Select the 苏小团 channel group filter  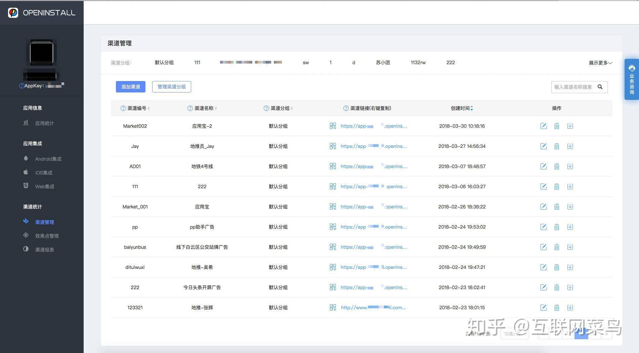[383, 63]
